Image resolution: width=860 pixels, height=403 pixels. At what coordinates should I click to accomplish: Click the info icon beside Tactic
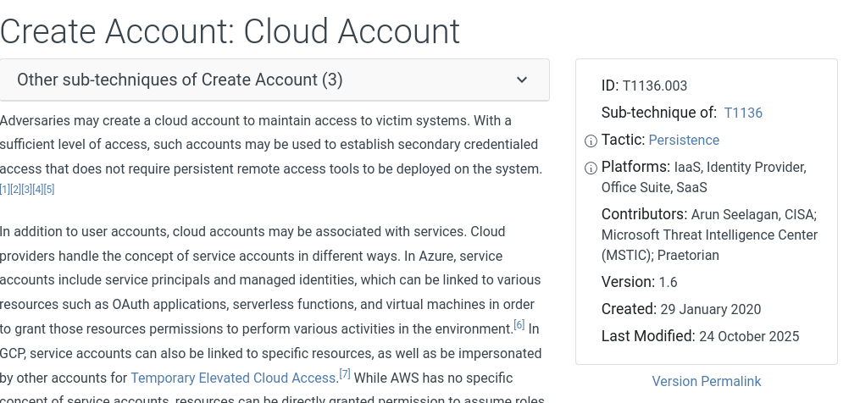click(x=591, y=141)
